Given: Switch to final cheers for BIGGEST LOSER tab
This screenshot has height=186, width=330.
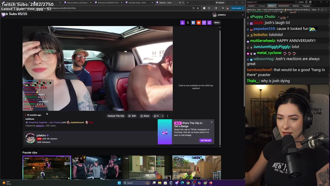Looking at the screenshot, I should pos(108,3).
